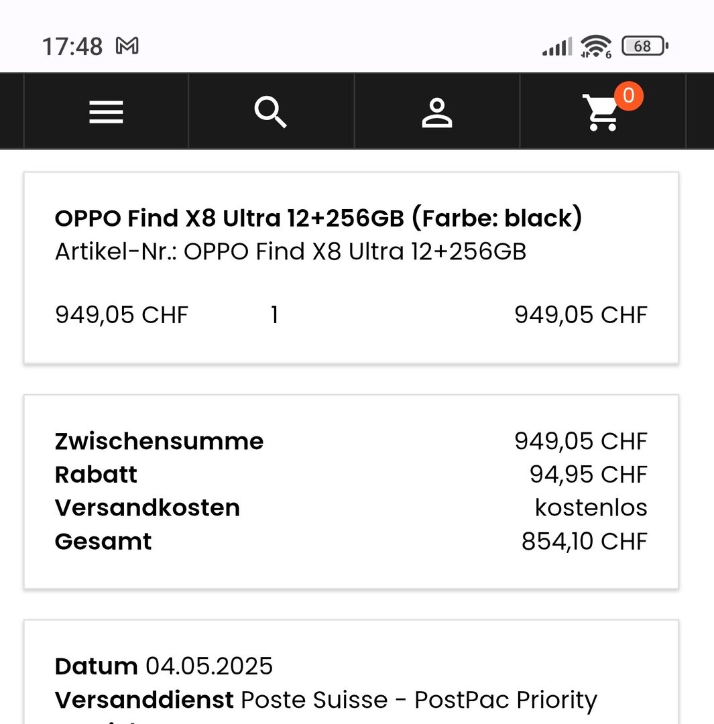Tap the Gmail notification icon

127,46
